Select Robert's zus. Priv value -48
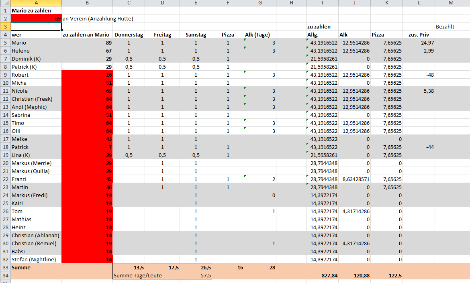This screenshot has width=470, height=283. click(419, 75)
